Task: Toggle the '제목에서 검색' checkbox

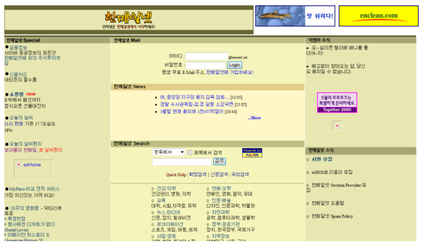Action: click(x=190, y=153)
